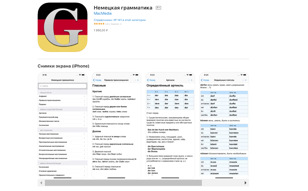308x191 pixels.
Task: Click the minus icon in Артикли header
Action: [189, 80]
